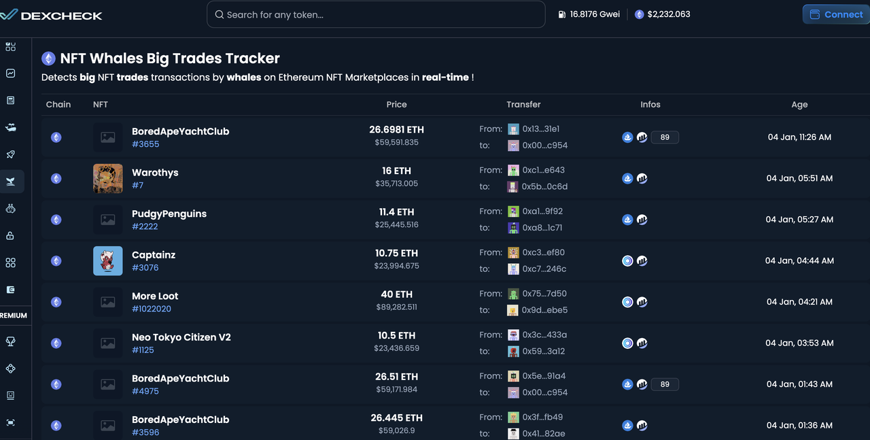Image resolution: width=870 pixels, height=440 pixels.
Task: Click the trophy icon in the sidebar
Action: tap(10, 341)
